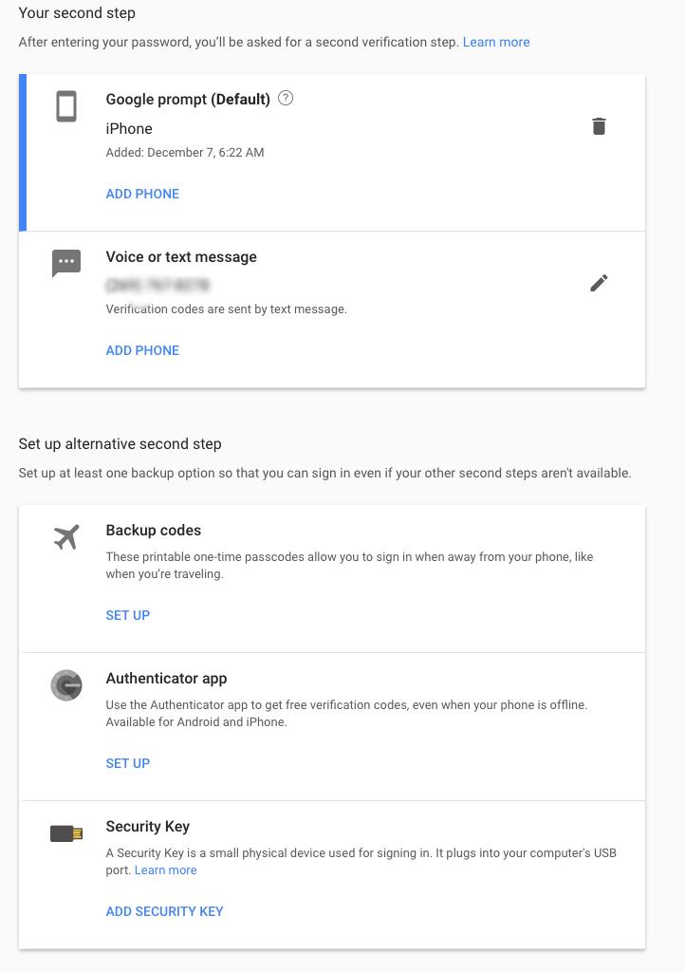Open Learn more link in Security Key description

[166, 869]
